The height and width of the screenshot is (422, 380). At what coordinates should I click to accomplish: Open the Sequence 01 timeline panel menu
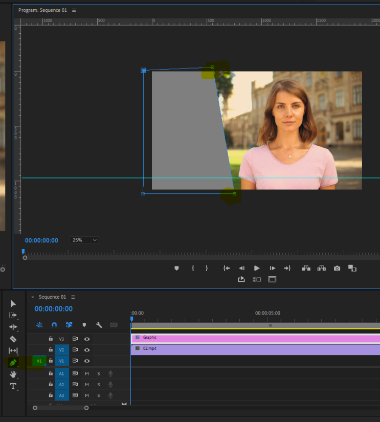click(x=73, y=297)
